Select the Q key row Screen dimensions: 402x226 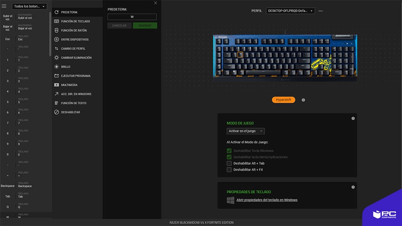point(25,207)
